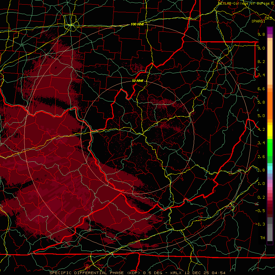Click the 1.8 legend value
Screen dimensions: 275x275
coord(261,170)
